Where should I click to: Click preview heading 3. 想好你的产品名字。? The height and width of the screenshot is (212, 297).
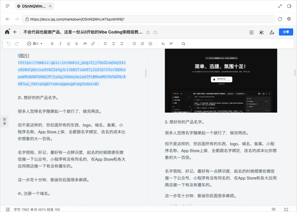click(185, 122)
